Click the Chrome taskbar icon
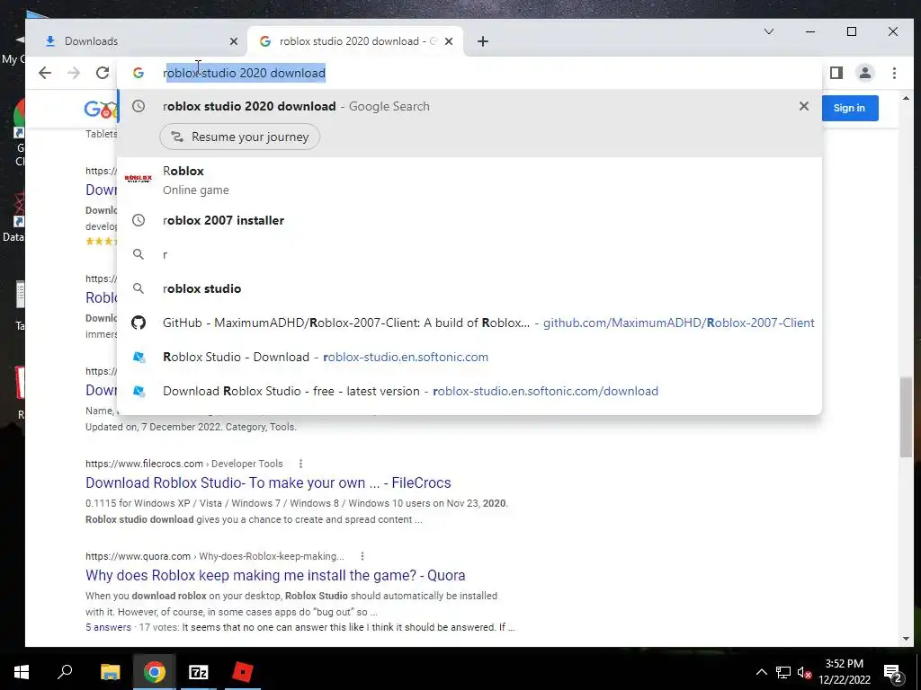The width and height of the screenshot is (921, 690). [154, 672]
